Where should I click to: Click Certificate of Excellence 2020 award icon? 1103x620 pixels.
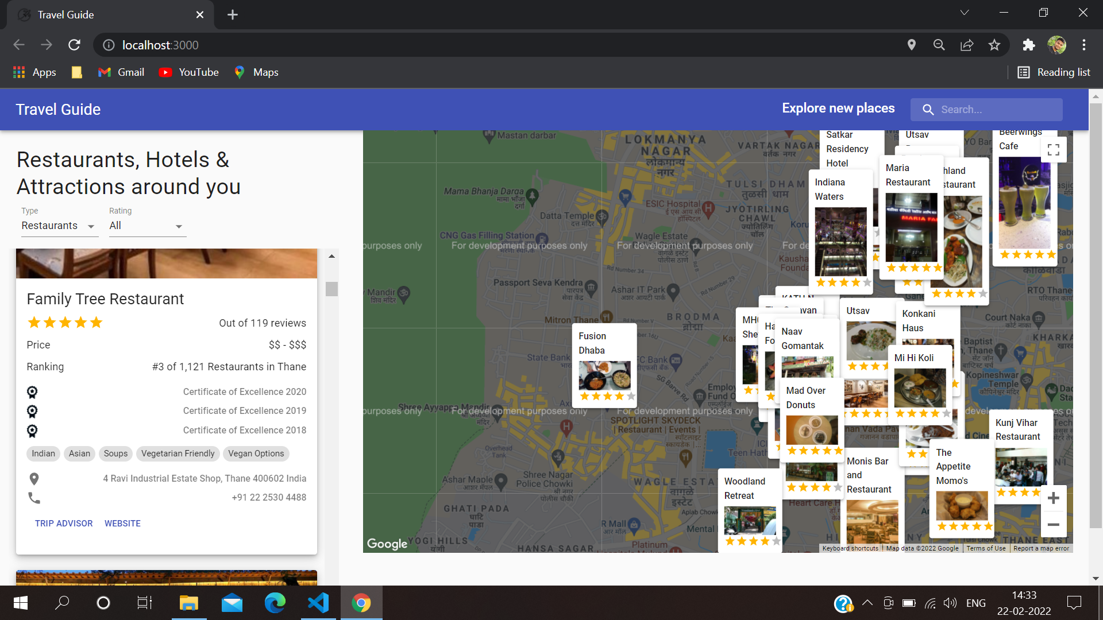[x=32, y=392]
